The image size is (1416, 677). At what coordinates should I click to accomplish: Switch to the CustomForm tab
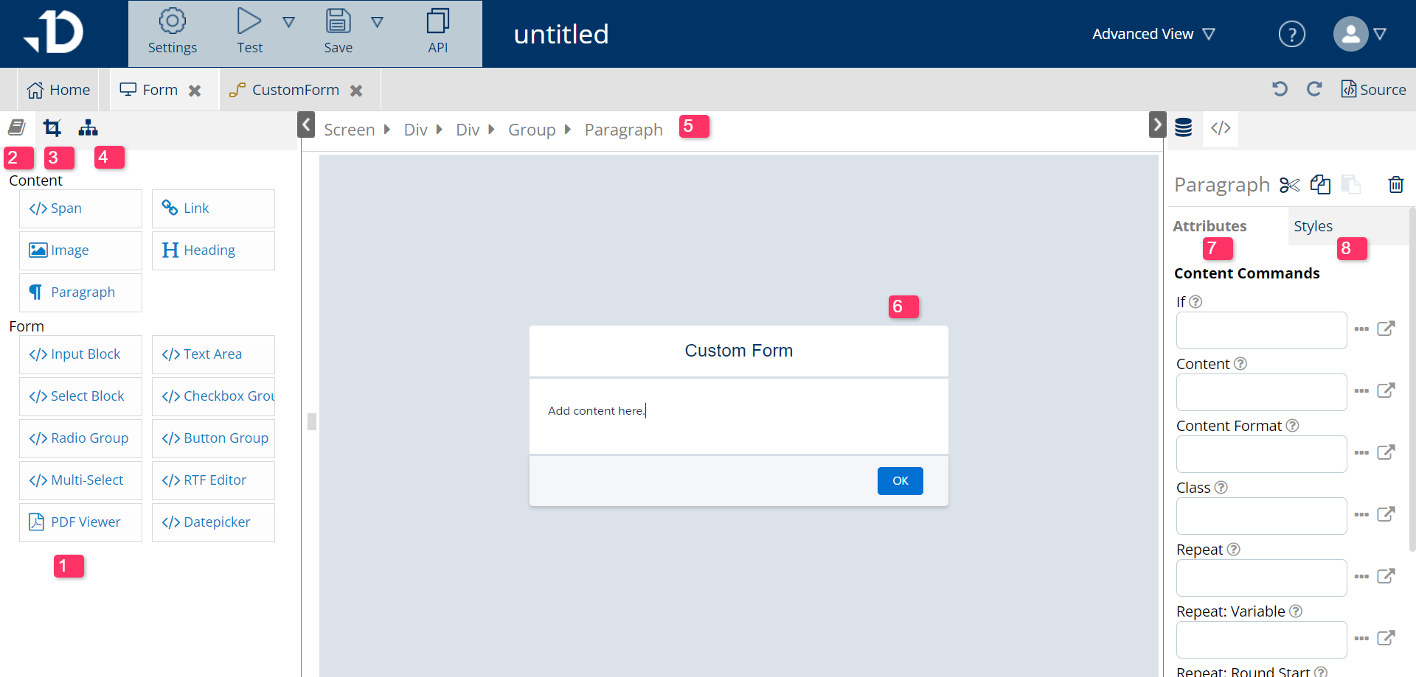(295, 90)
